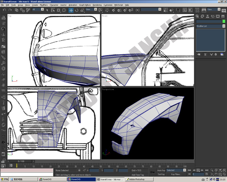Toggle Set Key mode
Image resolution: width=227 pixels, height=182 pixels.
coord(161,174)
